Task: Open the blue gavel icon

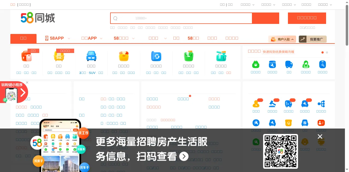Action: [x=272, y=104]
